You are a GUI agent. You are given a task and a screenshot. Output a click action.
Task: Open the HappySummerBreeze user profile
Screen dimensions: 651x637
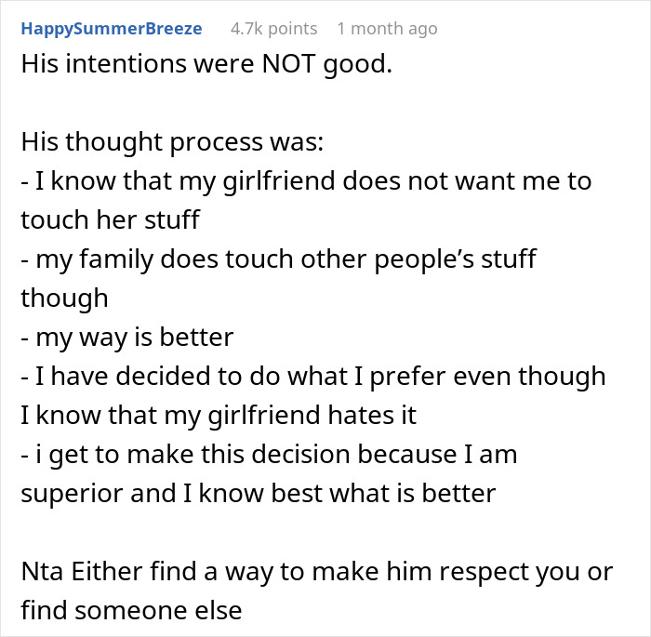112,29
